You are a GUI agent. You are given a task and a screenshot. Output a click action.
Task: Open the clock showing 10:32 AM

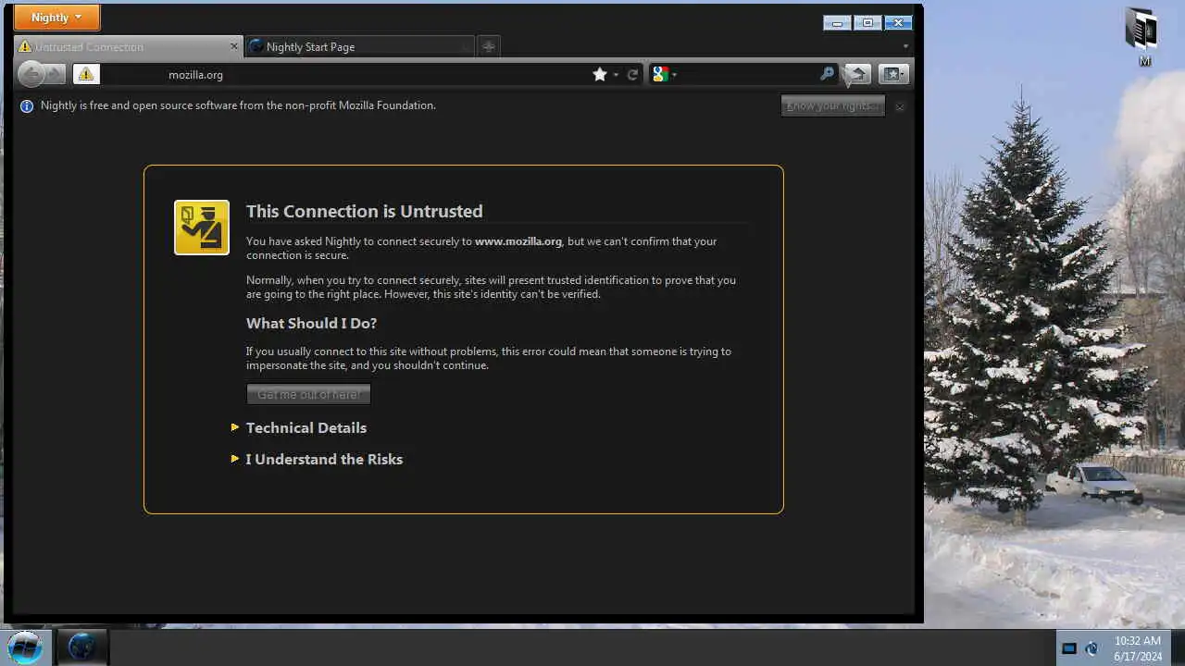(1138, 647)
